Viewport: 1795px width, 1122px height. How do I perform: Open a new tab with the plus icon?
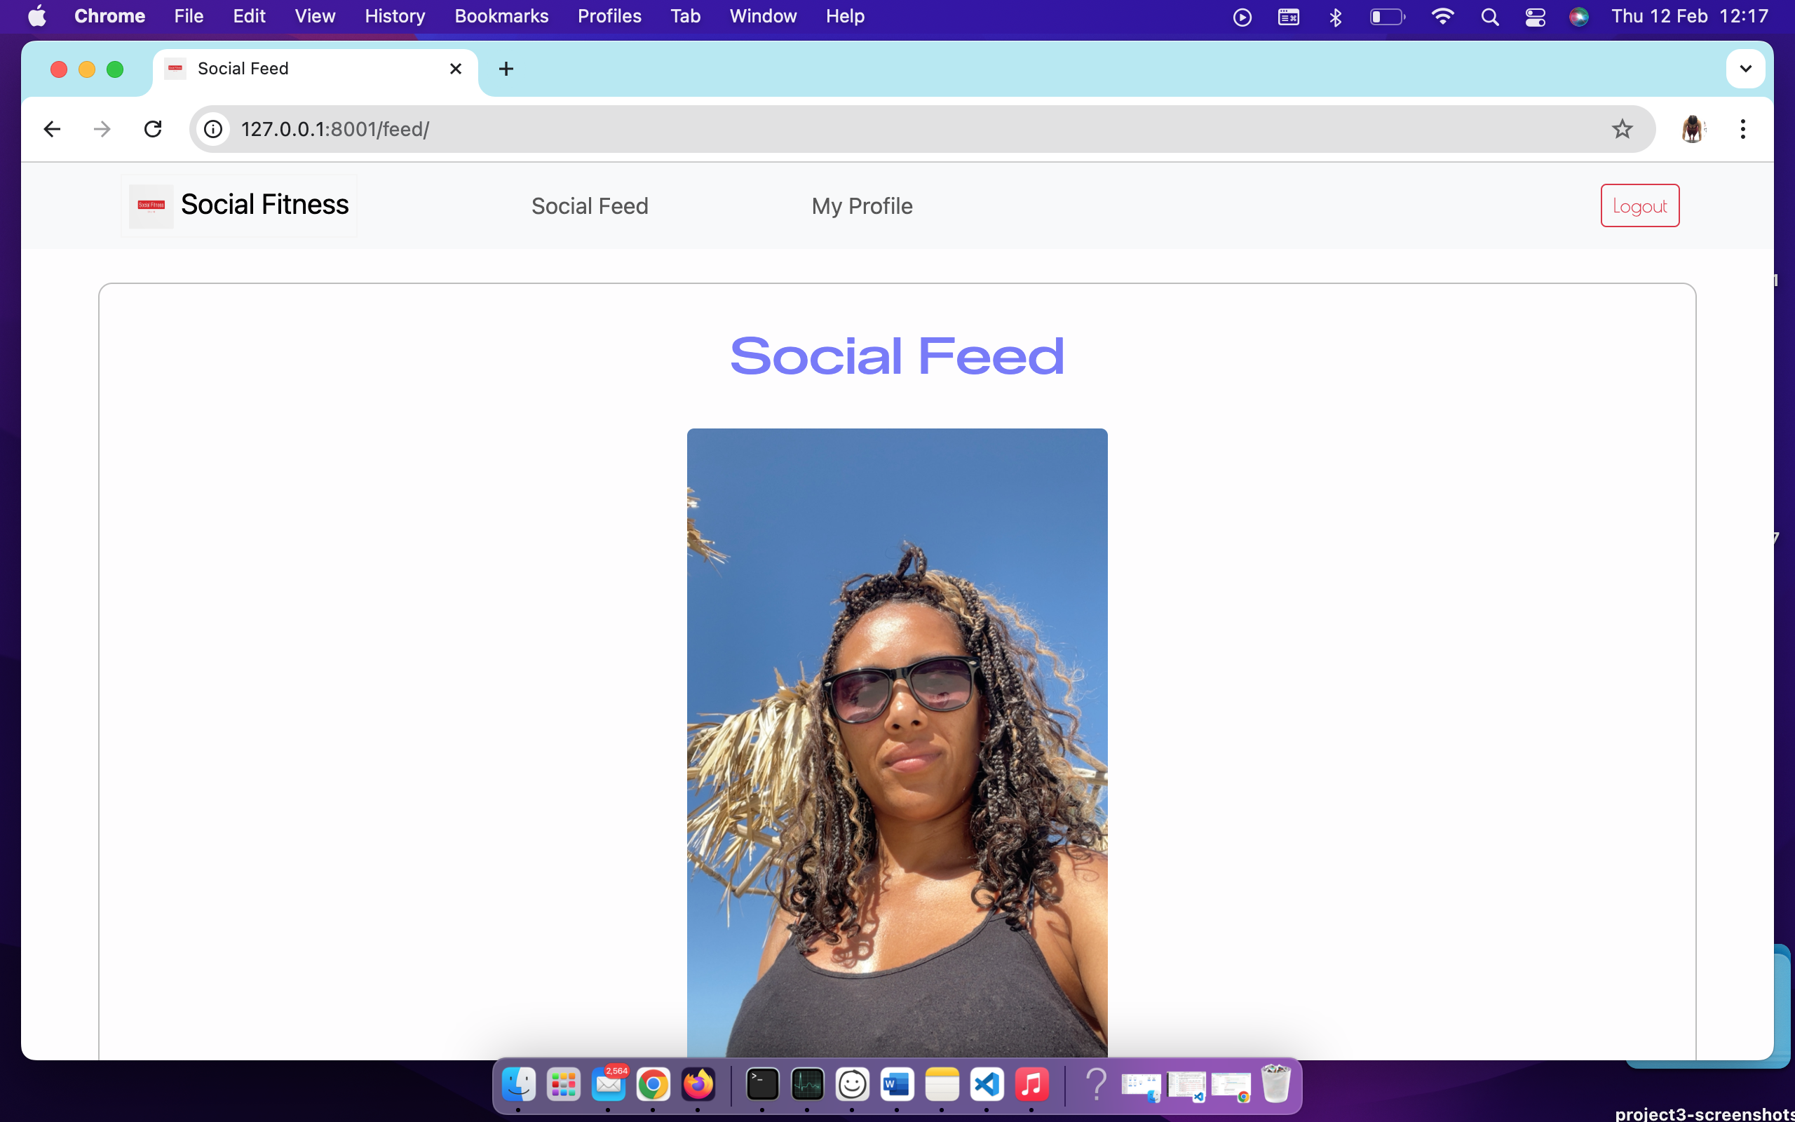506,68
